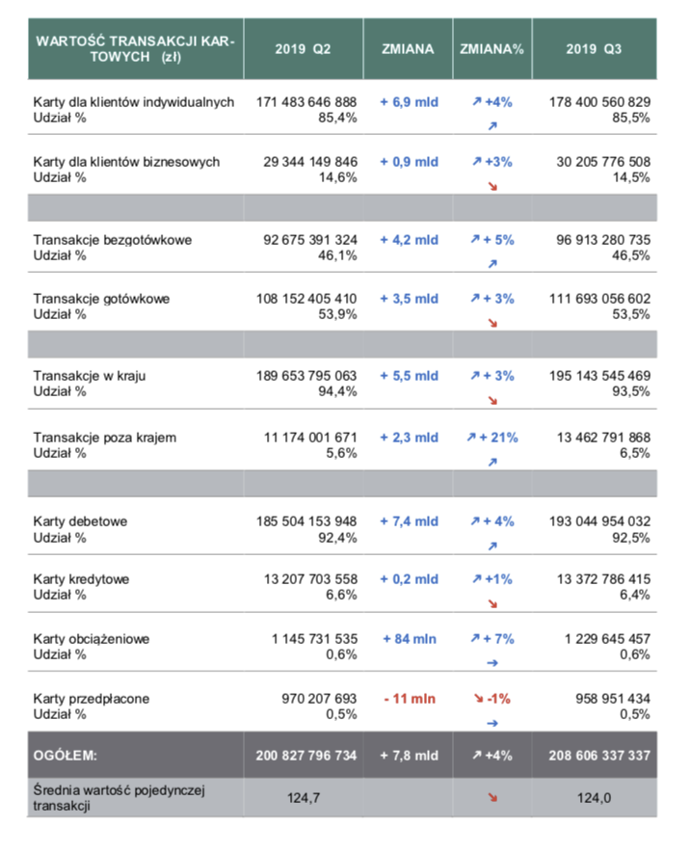
Task: Click the red down arrow under +3% for business cards
Action: pos(492,187)
